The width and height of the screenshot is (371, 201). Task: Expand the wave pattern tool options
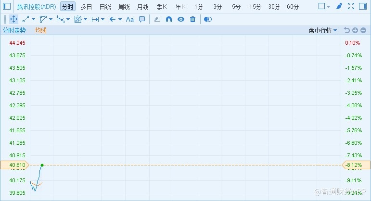[x=68, y=19]
